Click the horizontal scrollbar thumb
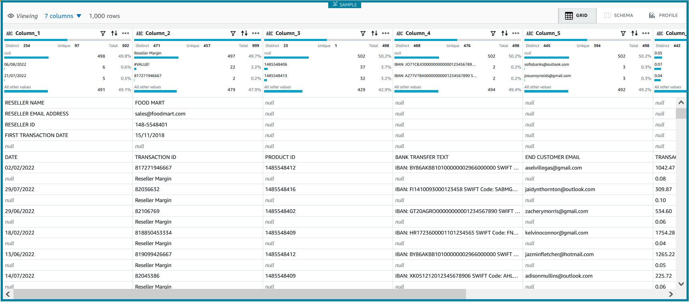Screen dimensions: 689x302 click(x=240, y=294)
